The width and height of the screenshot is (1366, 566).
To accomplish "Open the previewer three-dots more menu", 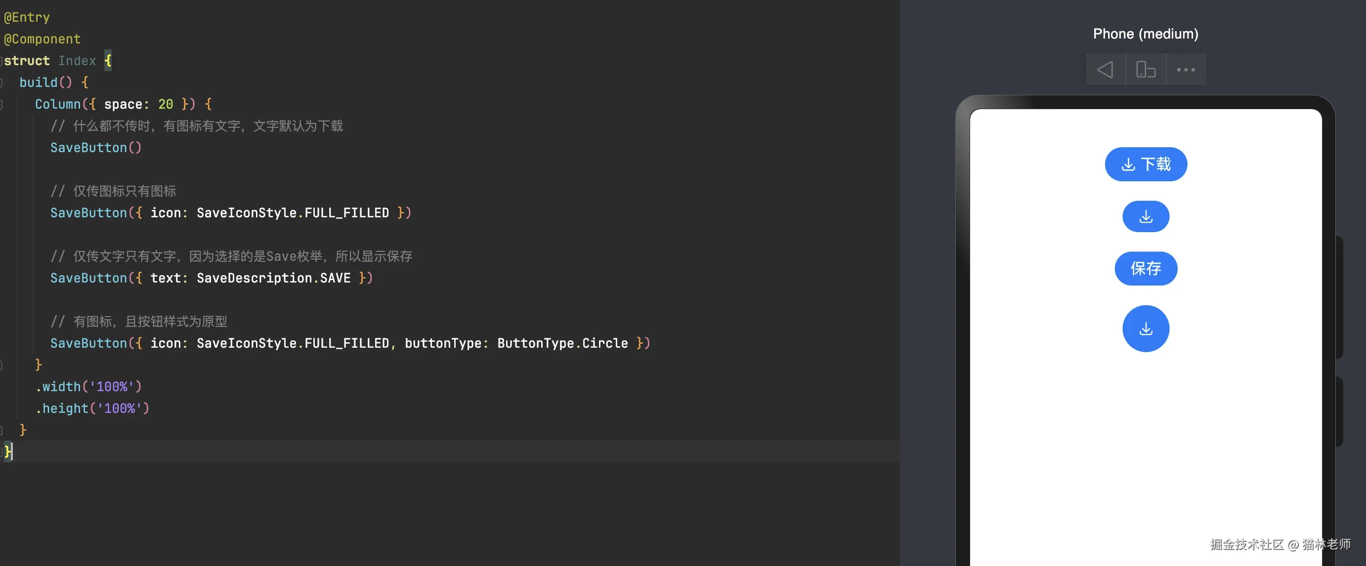I will pyautogui.click(x=1186, y=70).
